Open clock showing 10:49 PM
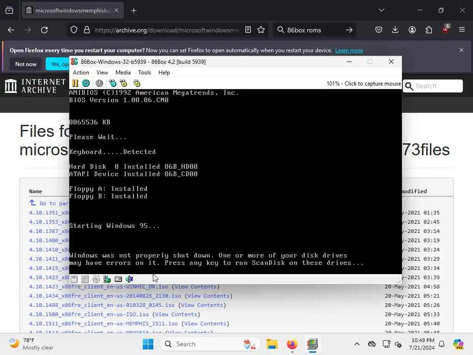The image size is (473, 355). click(x=422, y=344)
